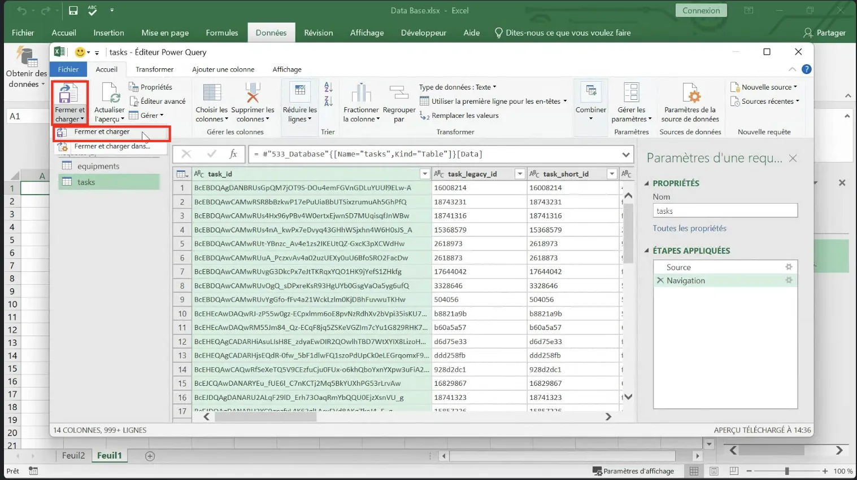The image size is (857, 480).
Task: Click the smiley feedback icon
Action: point(80,52)
